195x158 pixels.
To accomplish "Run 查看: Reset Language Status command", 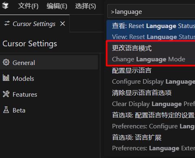I will [x=151, y=31].
